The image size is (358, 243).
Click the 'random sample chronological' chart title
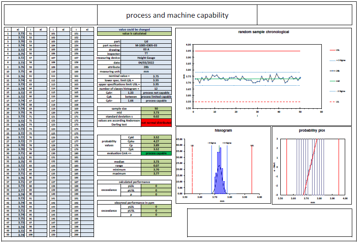point(264,32)
